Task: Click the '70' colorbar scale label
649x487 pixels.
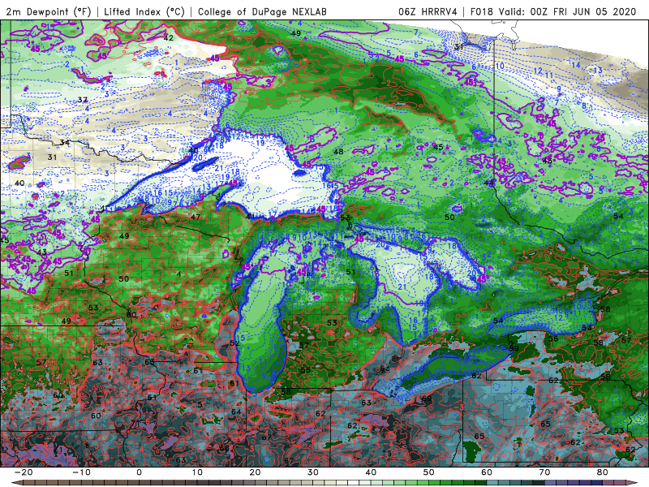Action: 544,472
